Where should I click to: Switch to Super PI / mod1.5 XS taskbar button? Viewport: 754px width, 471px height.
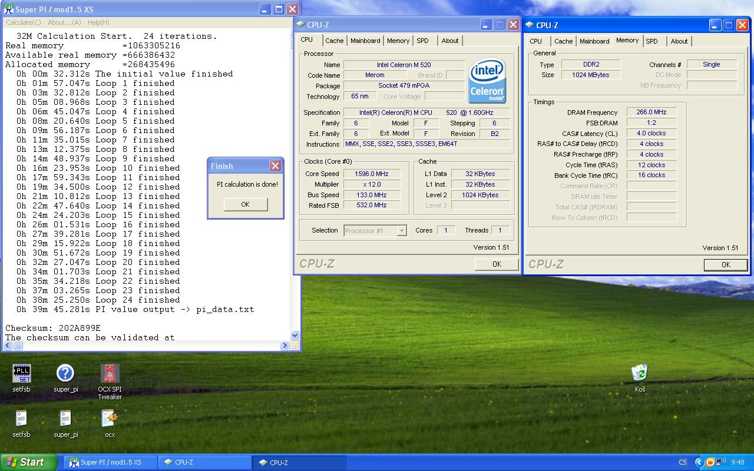(110, 463)
